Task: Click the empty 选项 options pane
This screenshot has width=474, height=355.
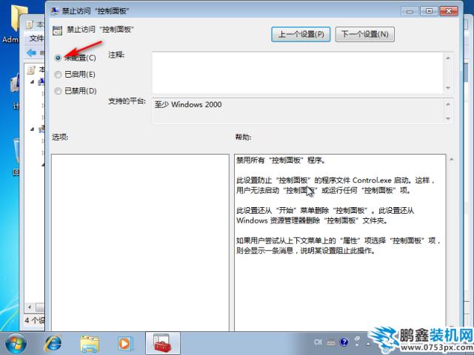Action: [x=140, y=243]
